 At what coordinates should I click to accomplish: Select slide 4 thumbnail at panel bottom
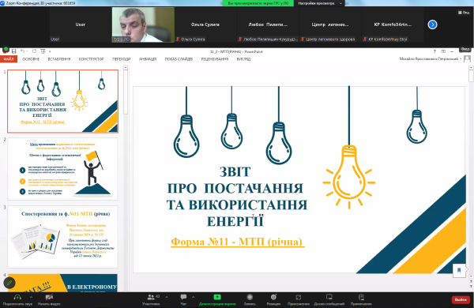click(62, 283)
